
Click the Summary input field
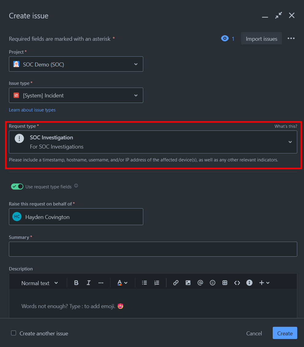tap(153, 249)
